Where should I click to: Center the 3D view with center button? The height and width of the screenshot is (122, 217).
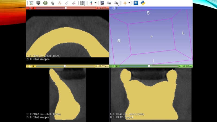117,8
